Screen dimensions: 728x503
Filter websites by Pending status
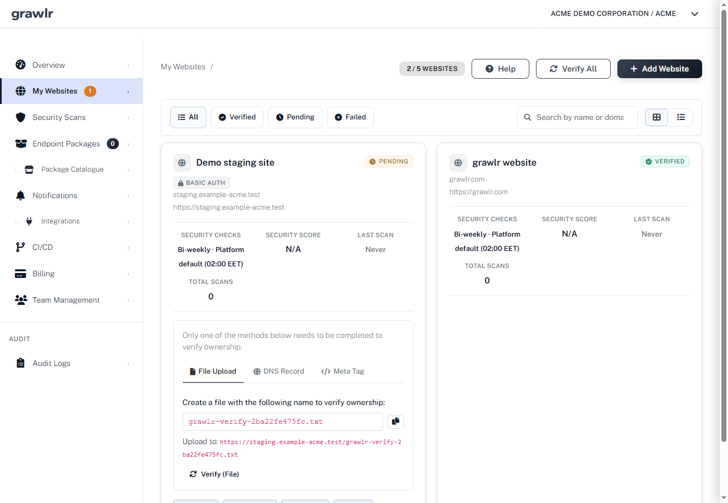tap(295, 117)
